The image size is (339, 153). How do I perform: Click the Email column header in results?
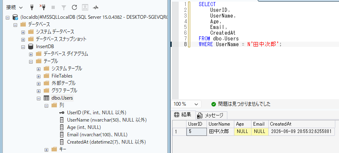(260, 124)
